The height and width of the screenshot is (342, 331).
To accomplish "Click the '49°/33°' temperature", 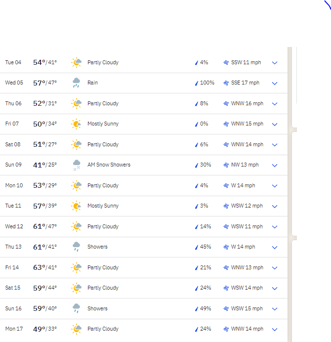I will click(x=45, y=329).
